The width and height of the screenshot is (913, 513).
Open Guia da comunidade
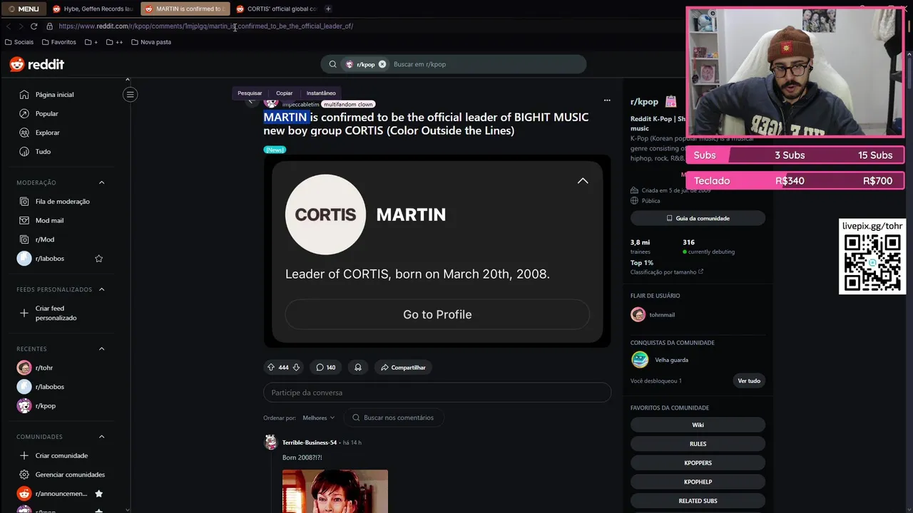(x=698, y=218)
